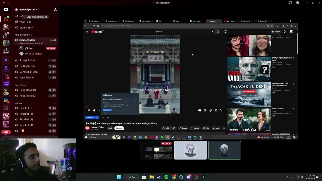Switch YouTube player to theater mode
Viewport: 322px width, 181px height.
click(x=216, y=110)
